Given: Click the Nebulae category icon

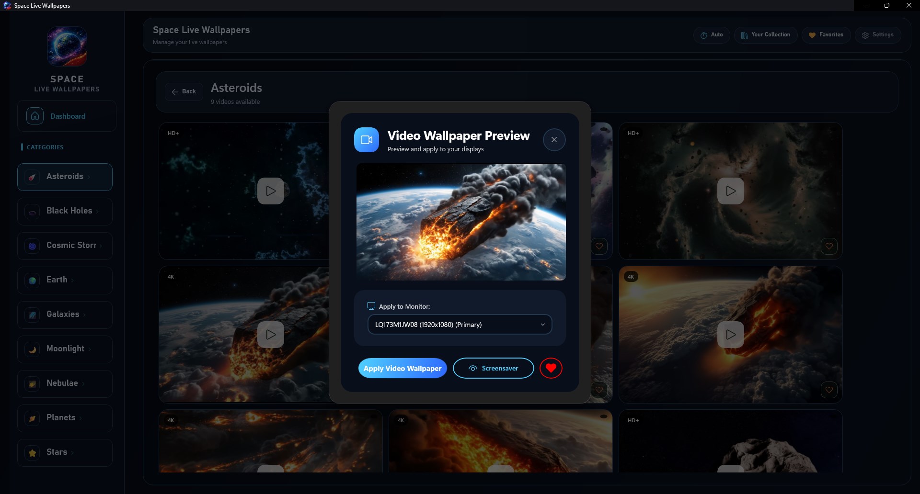Looking at the screenshot, I should [32, 384].
